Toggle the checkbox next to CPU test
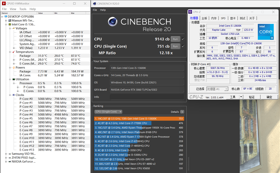This screenshot has width=280, height=173. 183,39
